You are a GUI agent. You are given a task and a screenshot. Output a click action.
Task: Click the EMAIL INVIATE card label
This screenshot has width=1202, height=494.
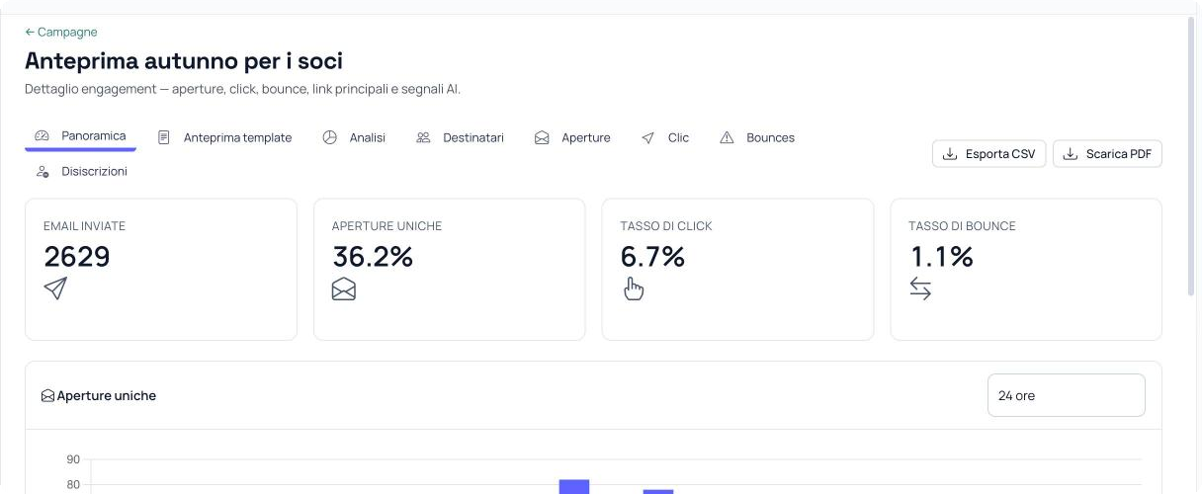[84, 226]
